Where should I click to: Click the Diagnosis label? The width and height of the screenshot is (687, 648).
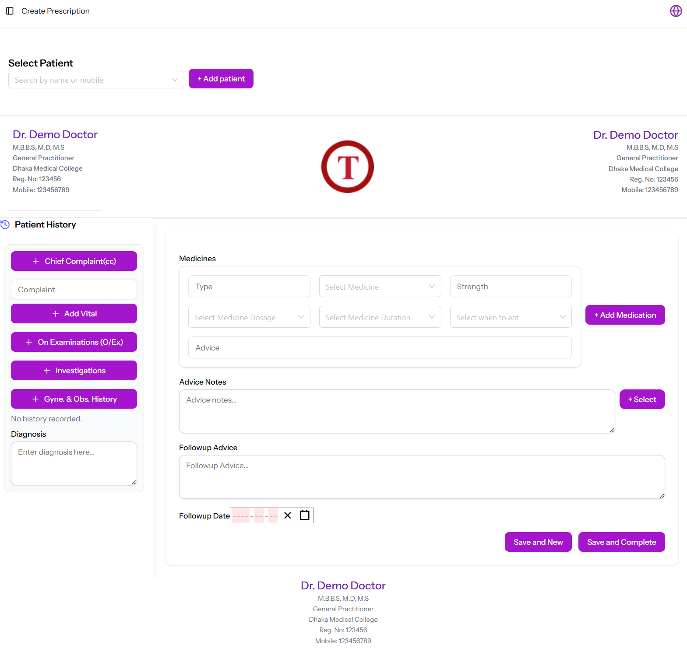28,434
